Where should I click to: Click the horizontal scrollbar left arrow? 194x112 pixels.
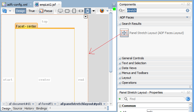(50, 108)
